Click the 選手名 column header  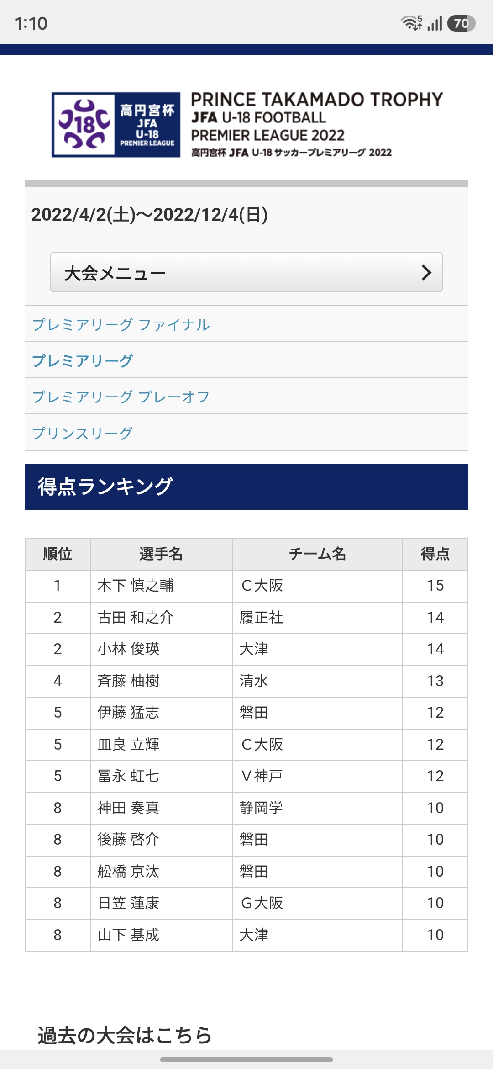(x=161, y=554)
